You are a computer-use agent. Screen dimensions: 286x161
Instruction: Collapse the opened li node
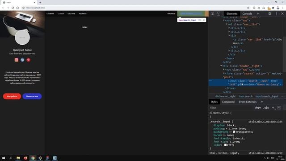click(x=229, y=36)
